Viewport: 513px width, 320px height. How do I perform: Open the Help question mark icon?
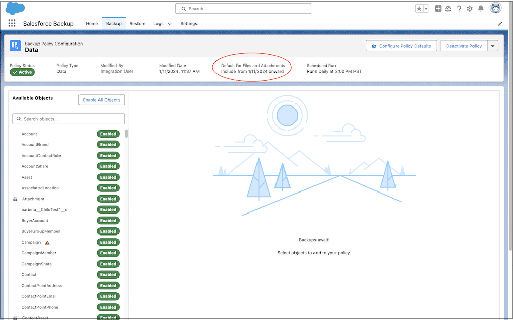point(459,9)
